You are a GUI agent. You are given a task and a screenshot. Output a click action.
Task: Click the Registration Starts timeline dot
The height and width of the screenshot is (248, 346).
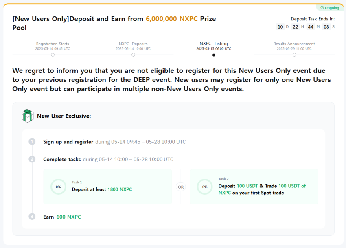(x=53, y=55)
